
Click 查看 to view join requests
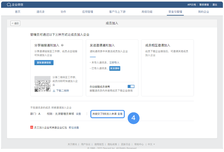pos(120,114)
